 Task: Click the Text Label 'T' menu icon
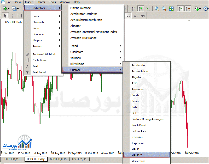(27, 72)
